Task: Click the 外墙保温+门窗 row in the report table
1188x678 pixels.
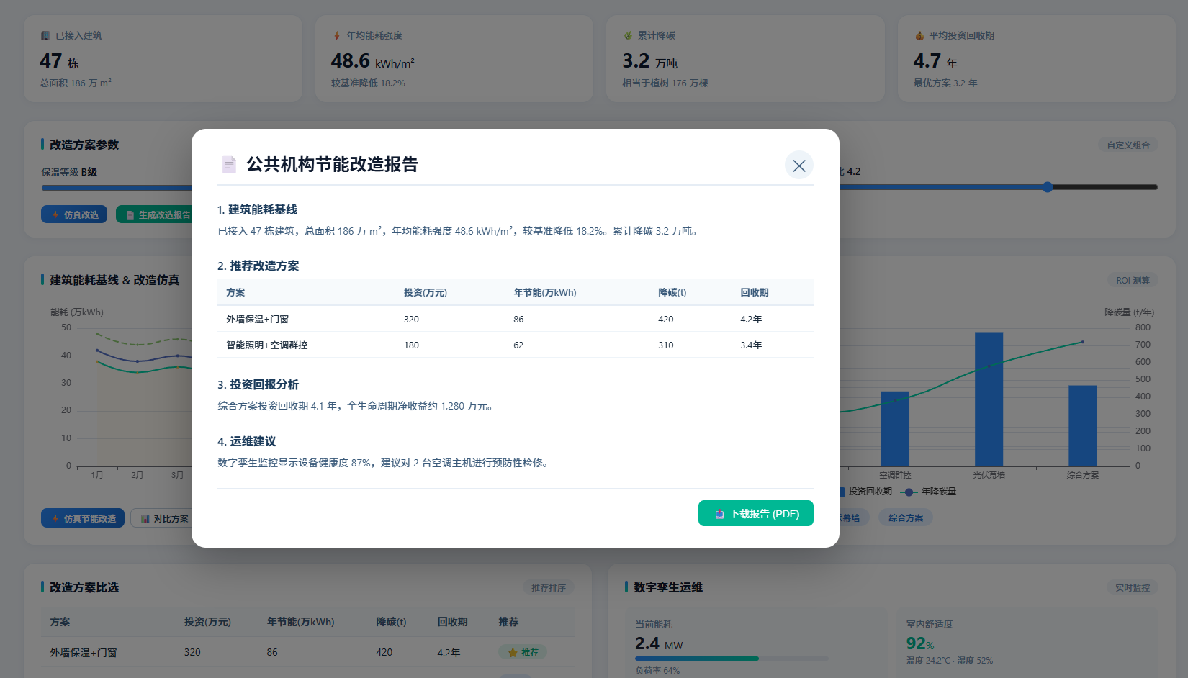Action: [516, 319]
